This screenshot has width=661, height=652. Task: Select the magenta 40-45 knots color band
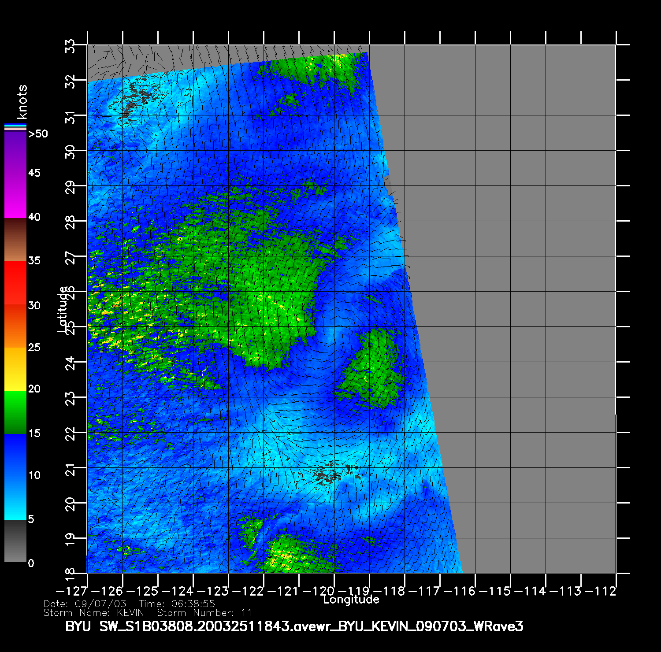[15, 196]
